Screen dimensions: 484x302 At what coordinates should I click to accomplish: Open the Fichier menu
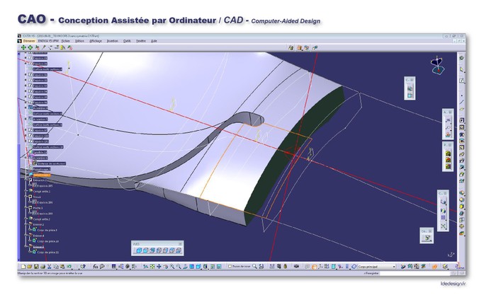(65, 42)
